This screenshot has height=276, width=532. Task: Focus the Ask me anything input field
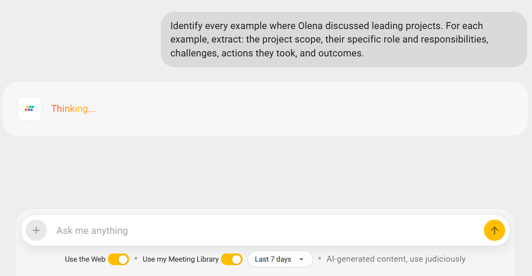click(260, 230)
